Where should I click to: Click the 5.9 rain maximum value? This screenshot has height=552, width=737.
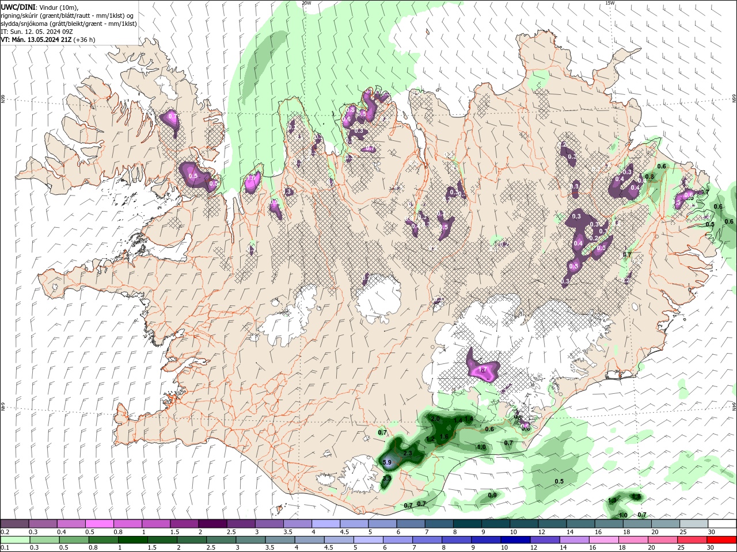click(387, 462)
